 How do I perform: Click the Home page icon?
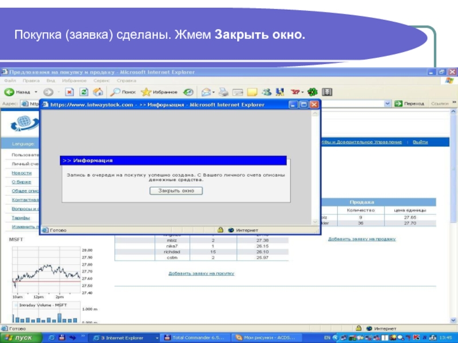point(98,91)
